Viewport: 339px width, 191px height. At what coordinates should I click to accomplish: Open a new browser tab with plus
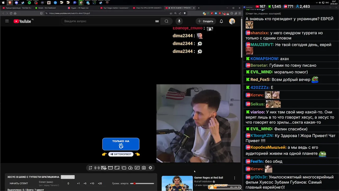199,8
